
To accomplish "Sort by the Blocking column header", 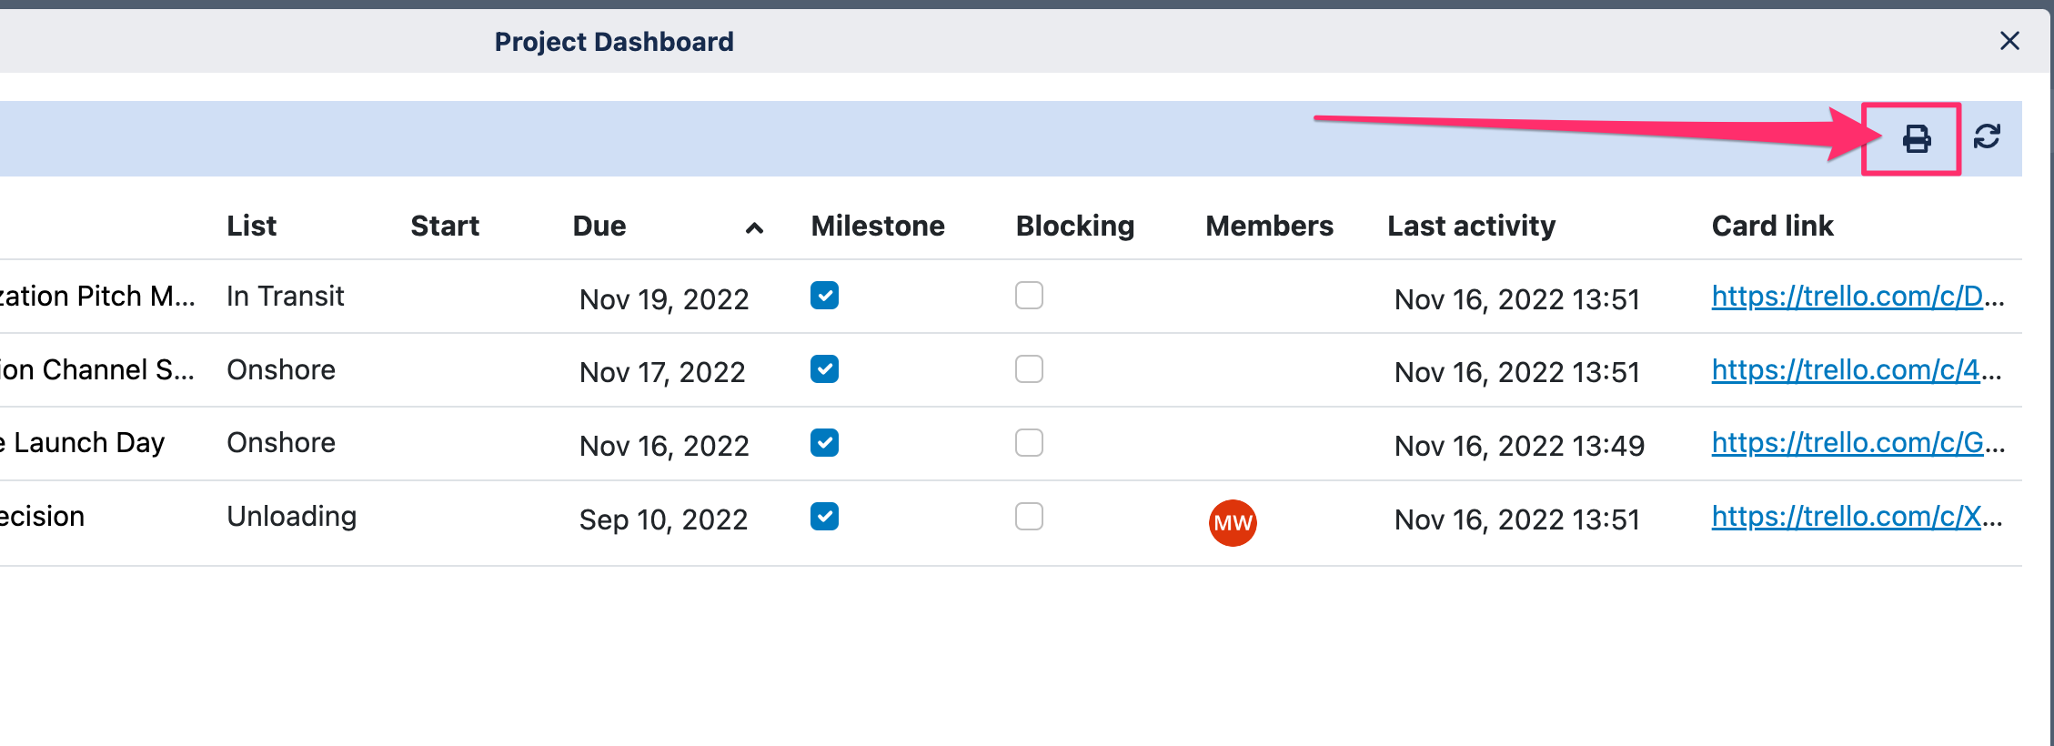I will point(1075,226).
